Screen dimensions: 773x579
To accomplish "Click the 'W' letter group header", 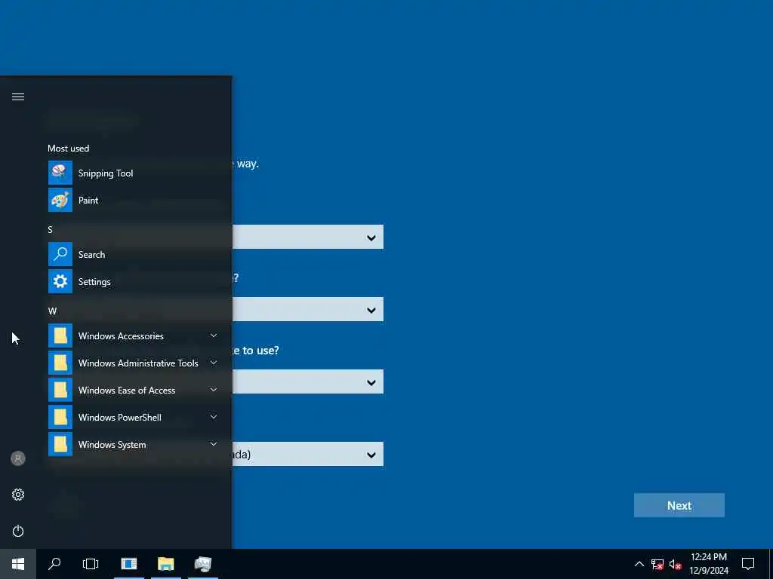I will pyautogui.click(x=52, y=311).
